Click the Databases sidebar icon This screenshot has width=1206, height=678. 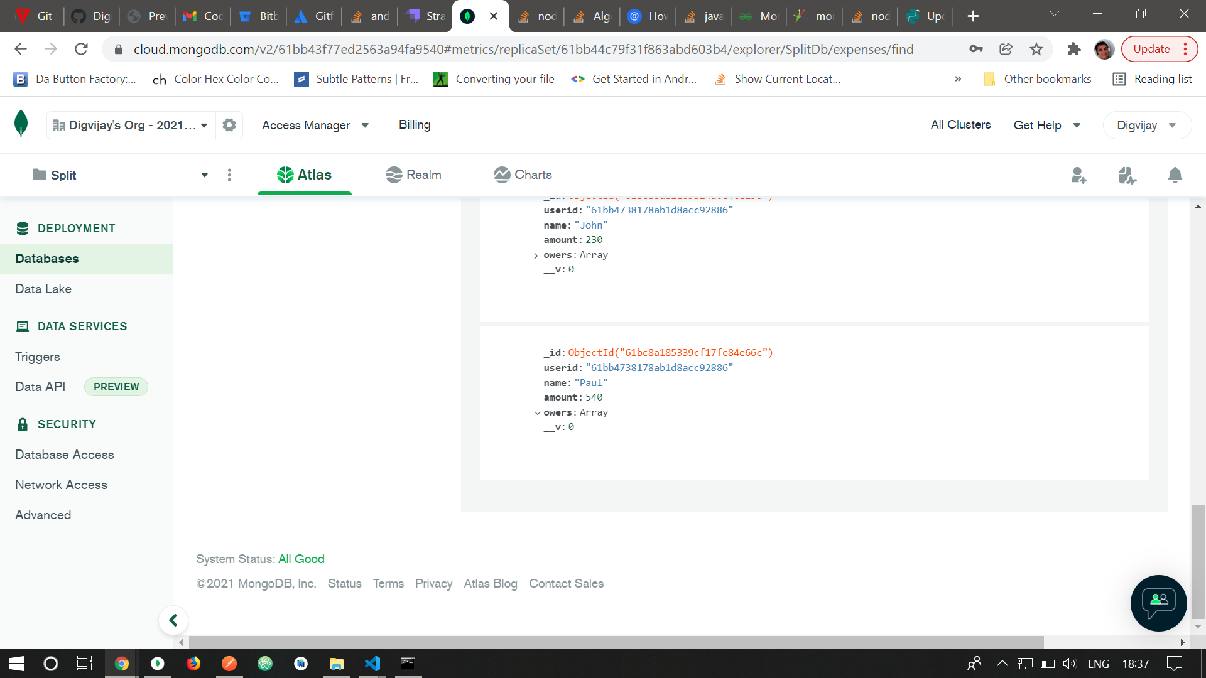pyautogui.click(x=47, y=258)
